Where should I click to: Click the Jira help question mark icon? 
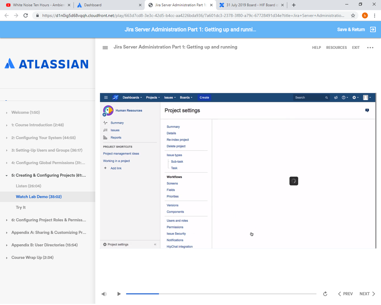tap(344, 97)
